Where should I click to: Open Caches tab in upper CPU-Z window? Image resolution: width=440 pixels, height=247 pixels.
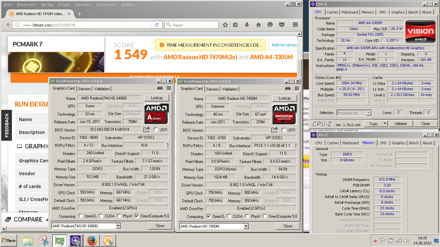(332, 12)
